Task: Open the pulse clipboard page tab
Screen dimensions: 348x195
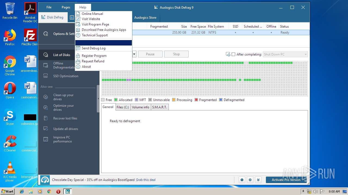Action: 72,17
